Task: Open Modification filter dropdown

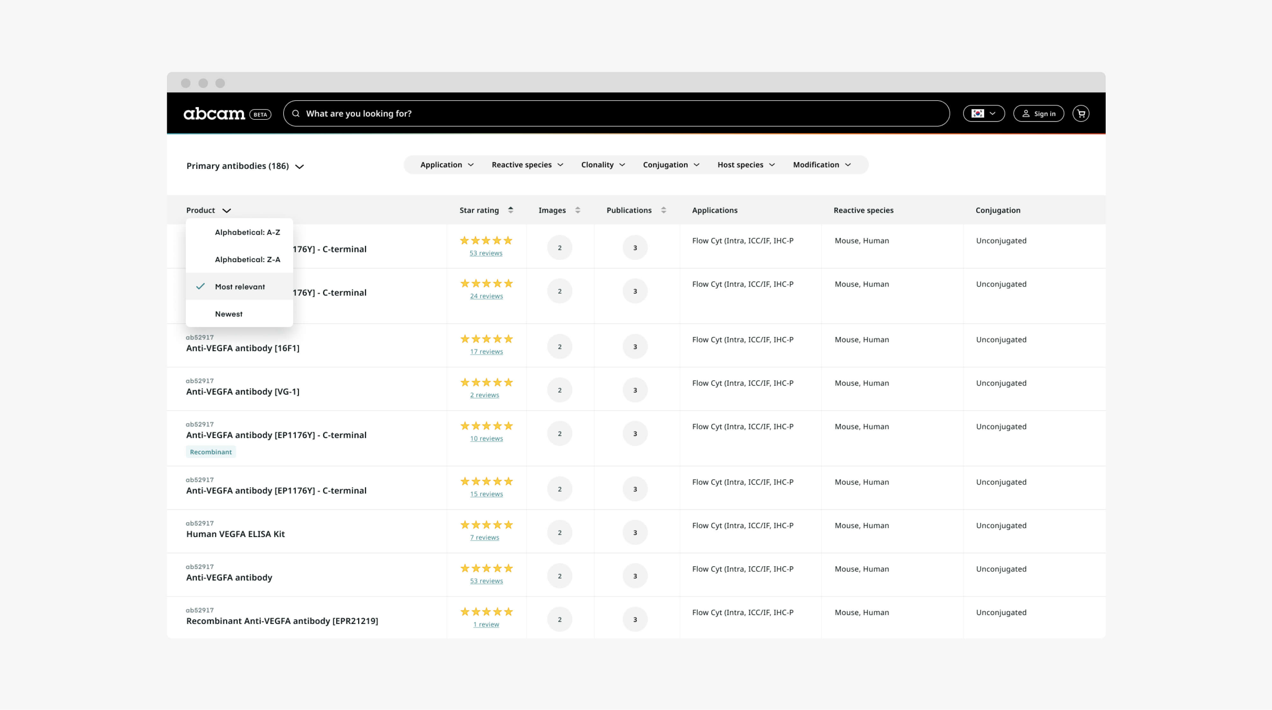Action: [822, 165]
